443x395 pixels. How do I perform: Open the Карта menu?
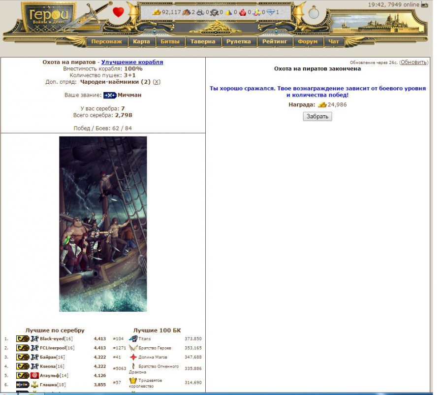tap(141, 41)
